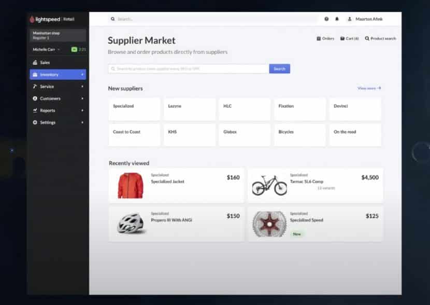Select the Globex supplier card
The image size is (430, 305).
245,135
